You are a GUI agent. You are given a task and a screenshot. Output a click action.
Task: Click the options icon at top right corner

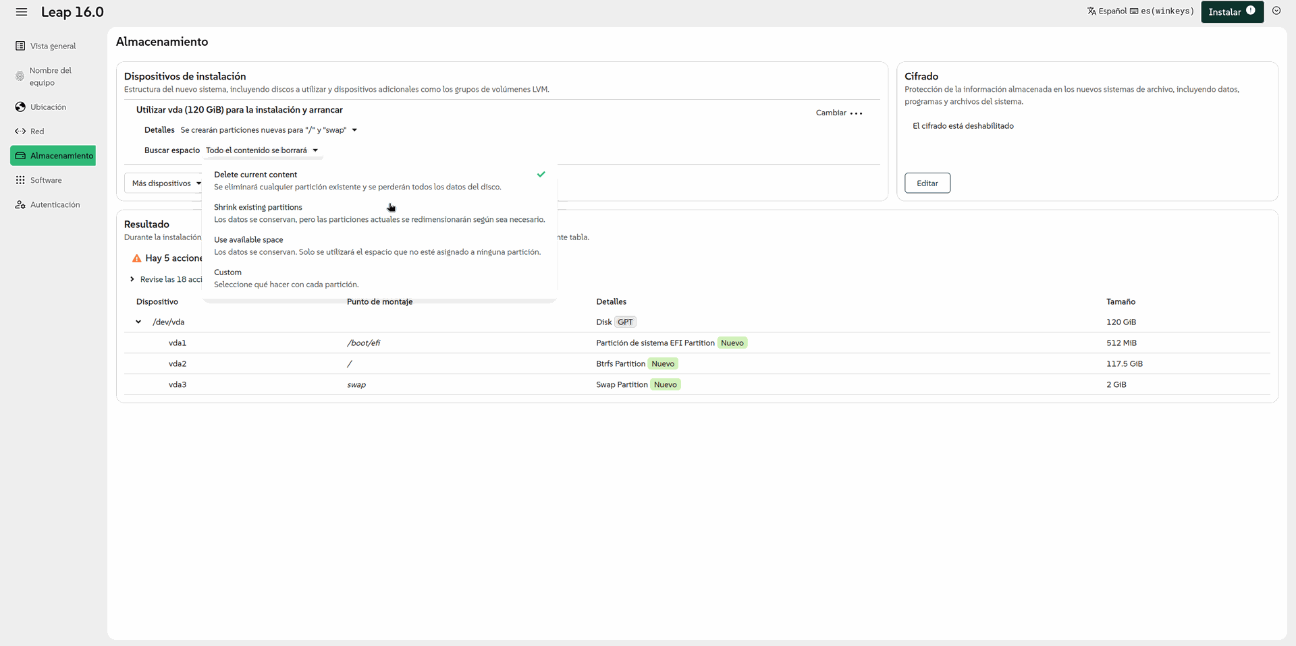tap(1276, 11)
